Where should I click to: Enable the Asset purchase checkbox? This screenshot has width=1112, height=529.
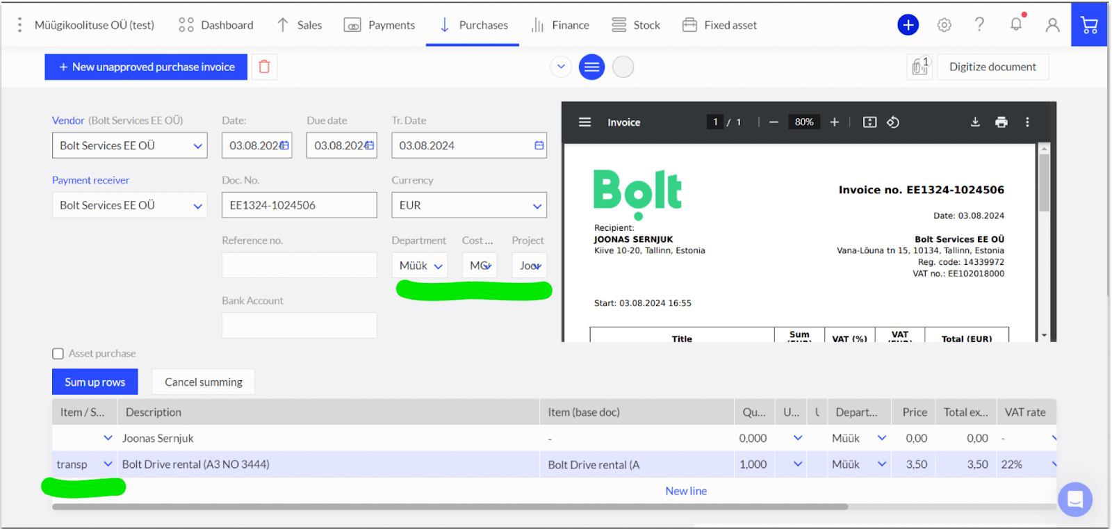(x=58, y=354)
